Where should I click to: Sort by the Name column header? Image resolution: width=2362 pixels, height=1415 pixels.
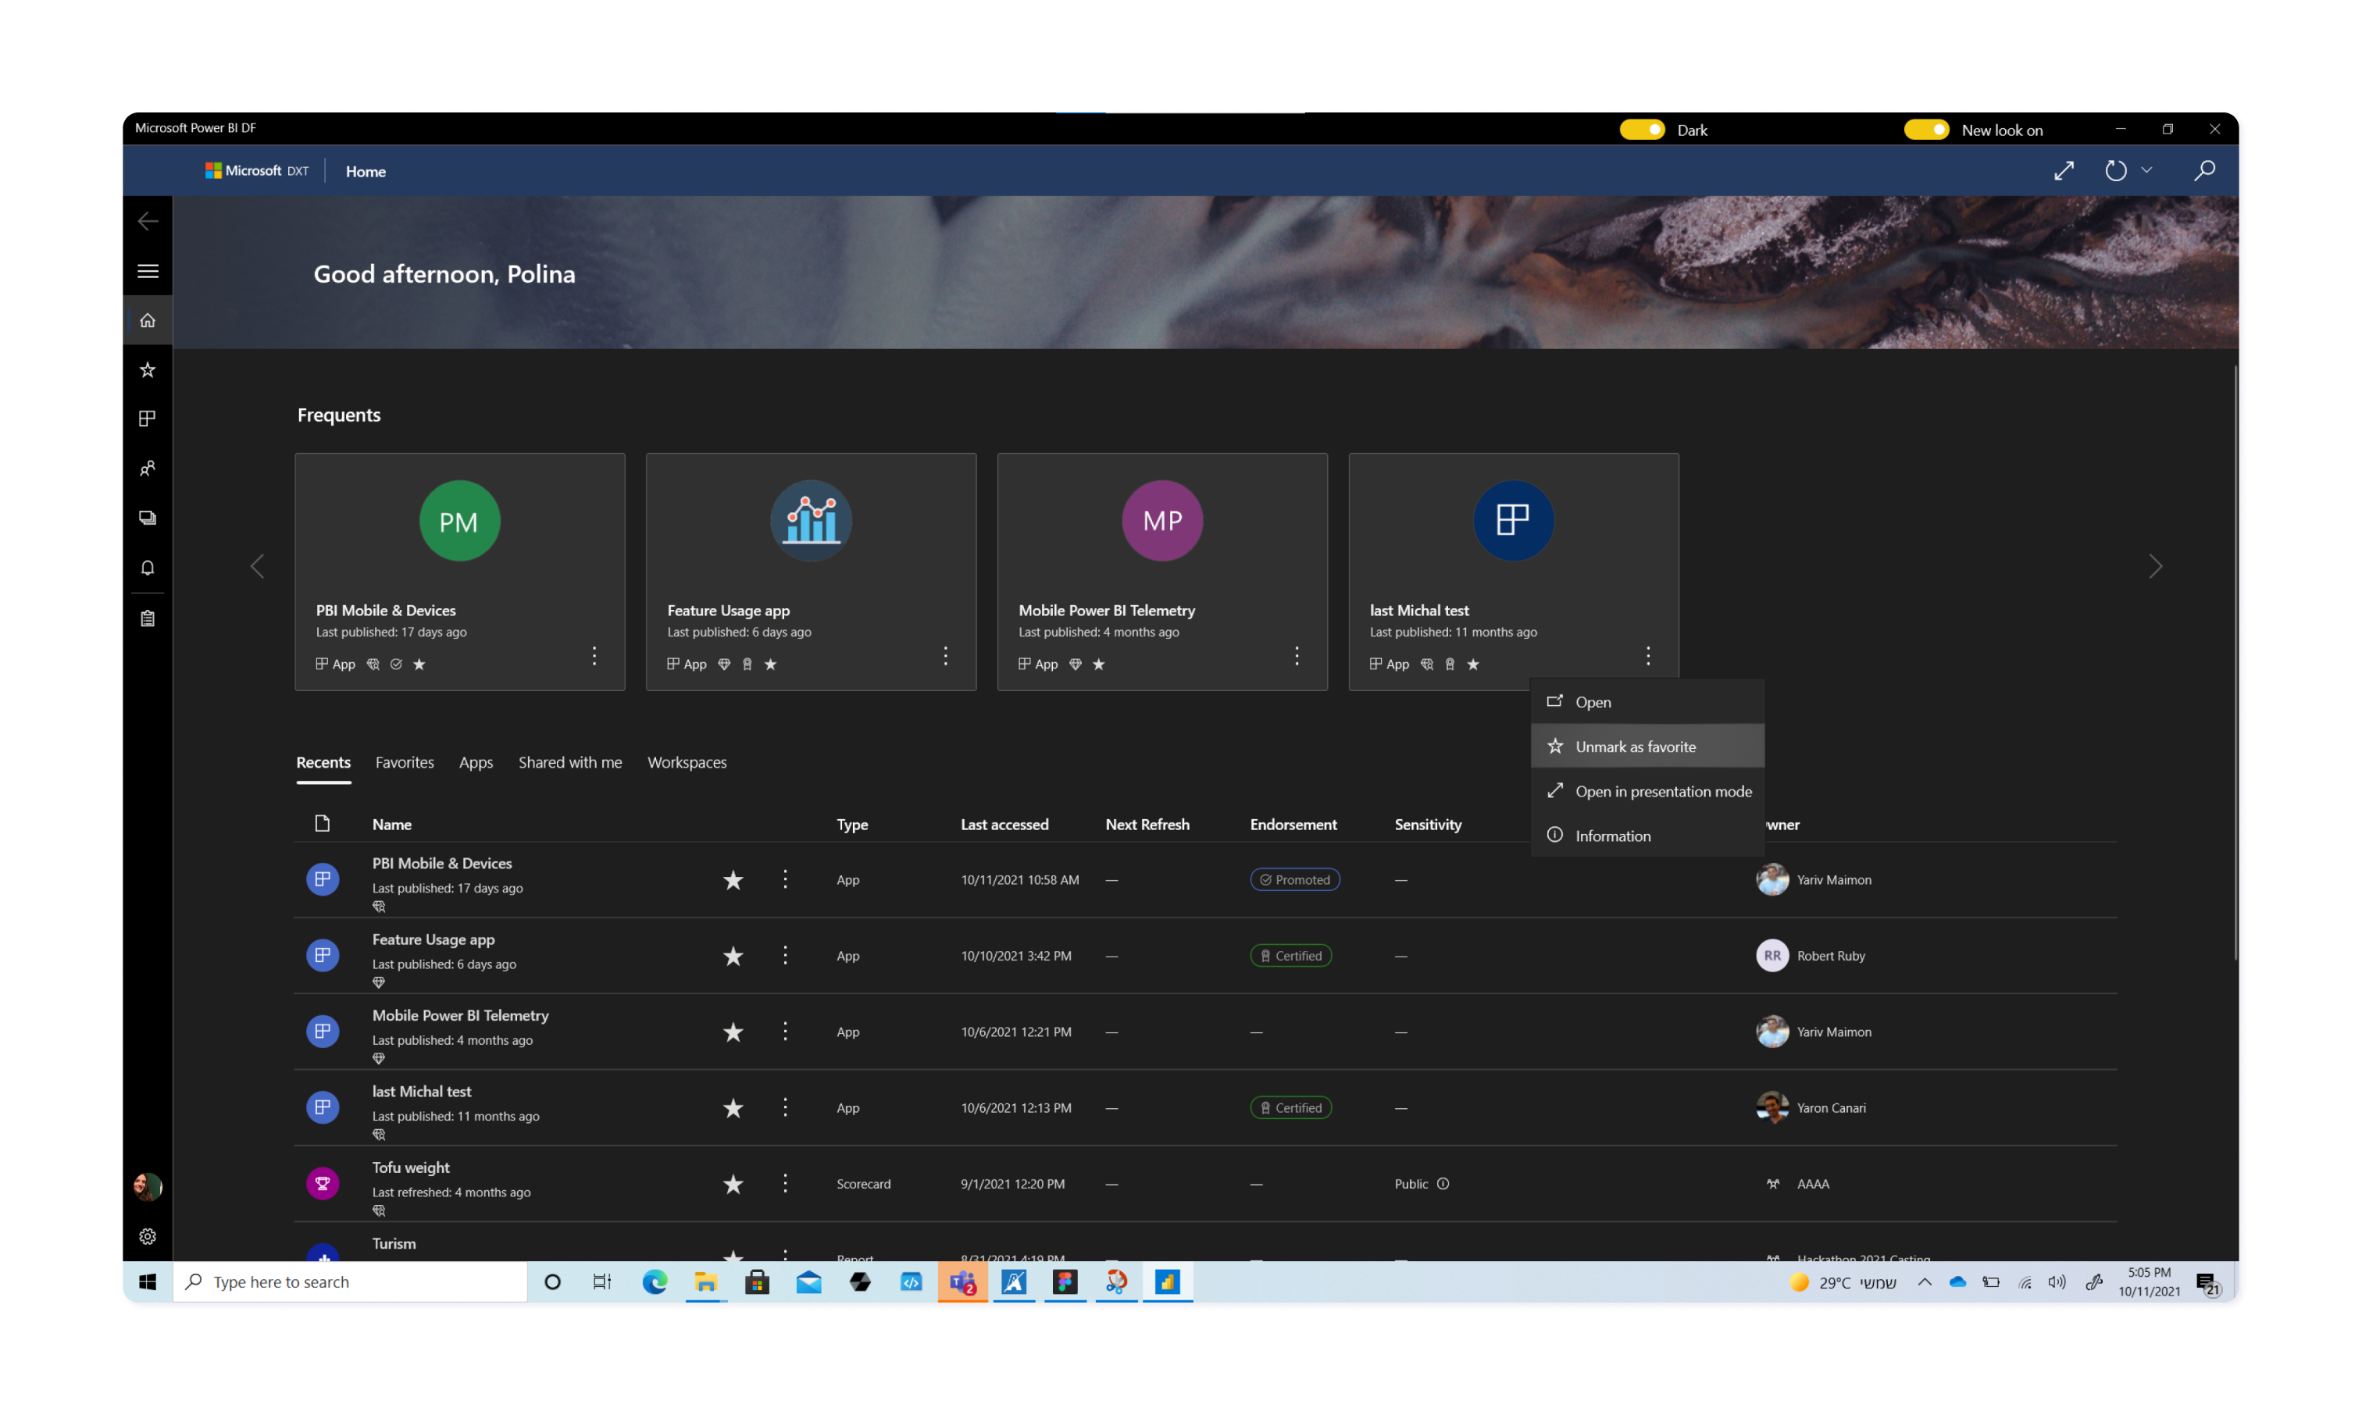tap(392, 824)
